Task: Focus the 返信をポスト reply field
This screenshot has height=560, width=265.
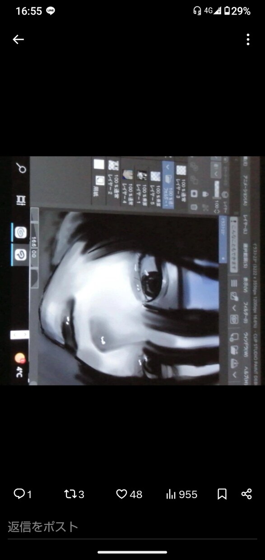Action: tap(132, 527)
